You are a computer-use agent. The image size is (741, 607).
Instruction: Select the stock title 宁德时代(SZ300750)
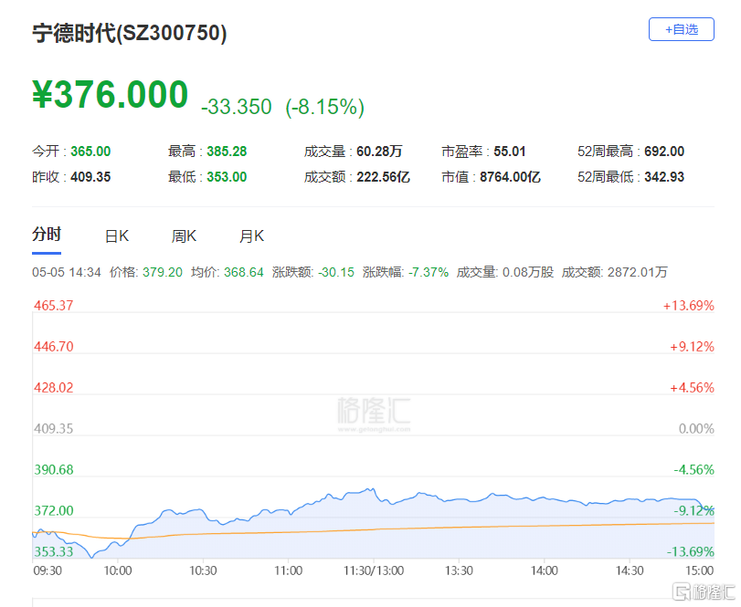pos(130,33)
